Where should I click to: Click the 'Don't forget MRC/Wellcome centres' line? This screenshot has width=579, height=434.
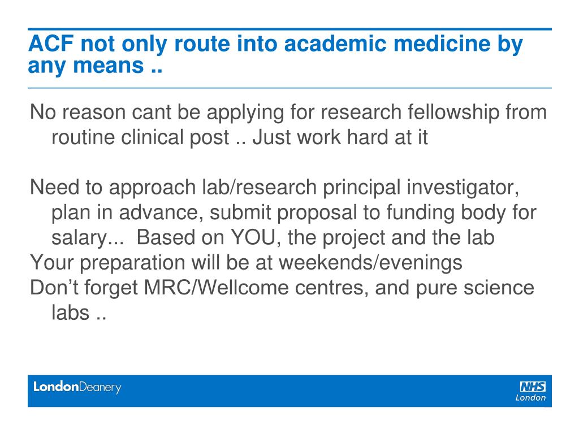tap(282, 288)
